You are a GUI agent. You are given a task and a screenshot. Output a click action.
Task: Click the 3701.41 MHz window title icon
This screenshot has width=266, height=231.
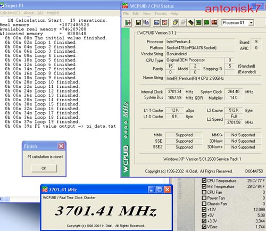click(45, 189)
